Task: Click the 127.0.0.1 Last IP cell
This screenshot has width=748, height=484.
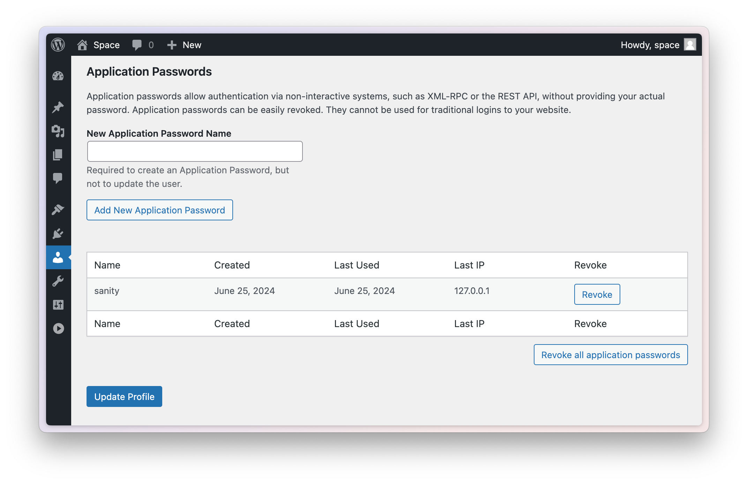Action: click(x=472, y=291)
